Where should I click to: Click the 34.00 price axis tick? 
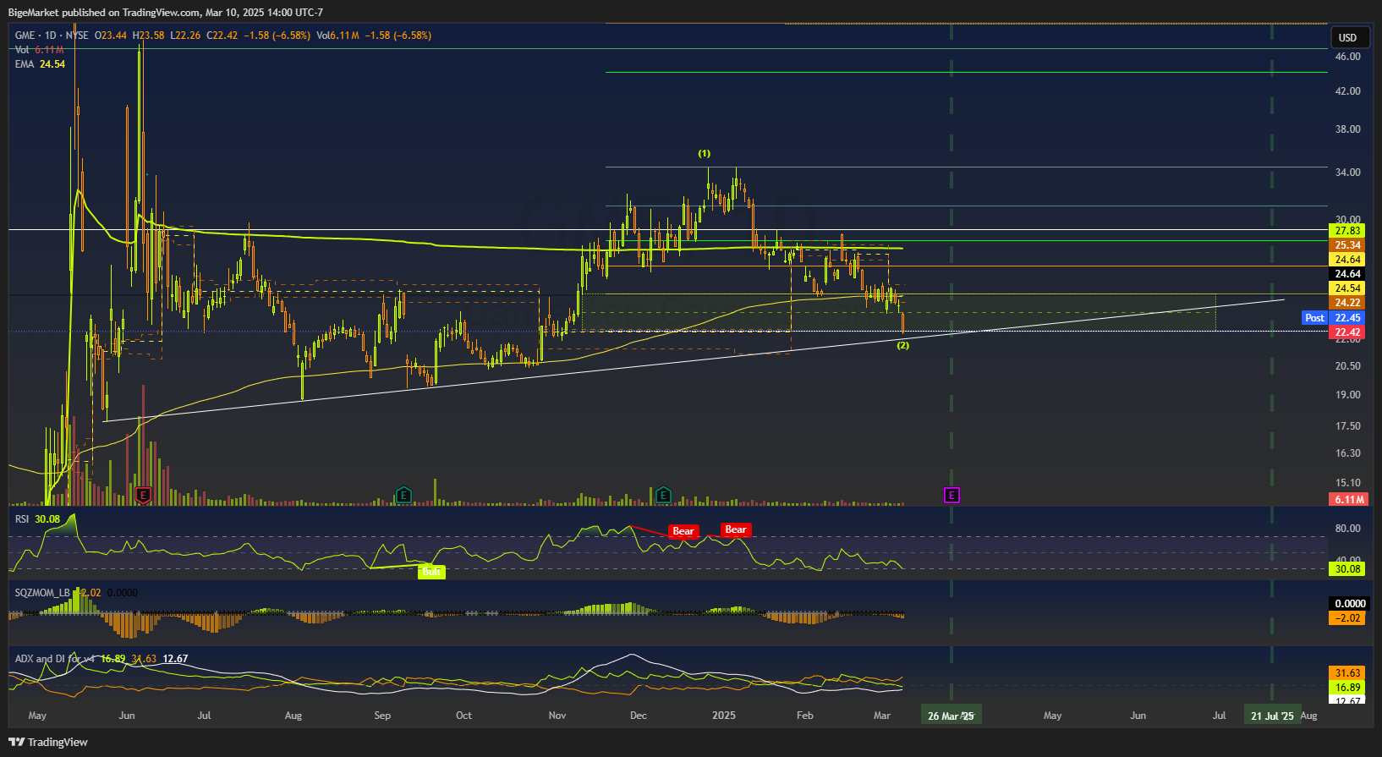coord(1347,173)
